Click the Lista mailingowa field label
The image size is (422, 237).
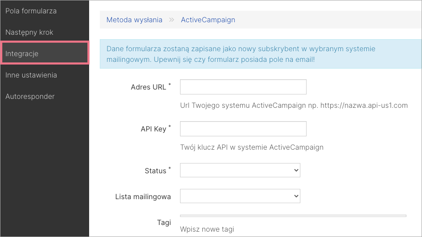143,196
